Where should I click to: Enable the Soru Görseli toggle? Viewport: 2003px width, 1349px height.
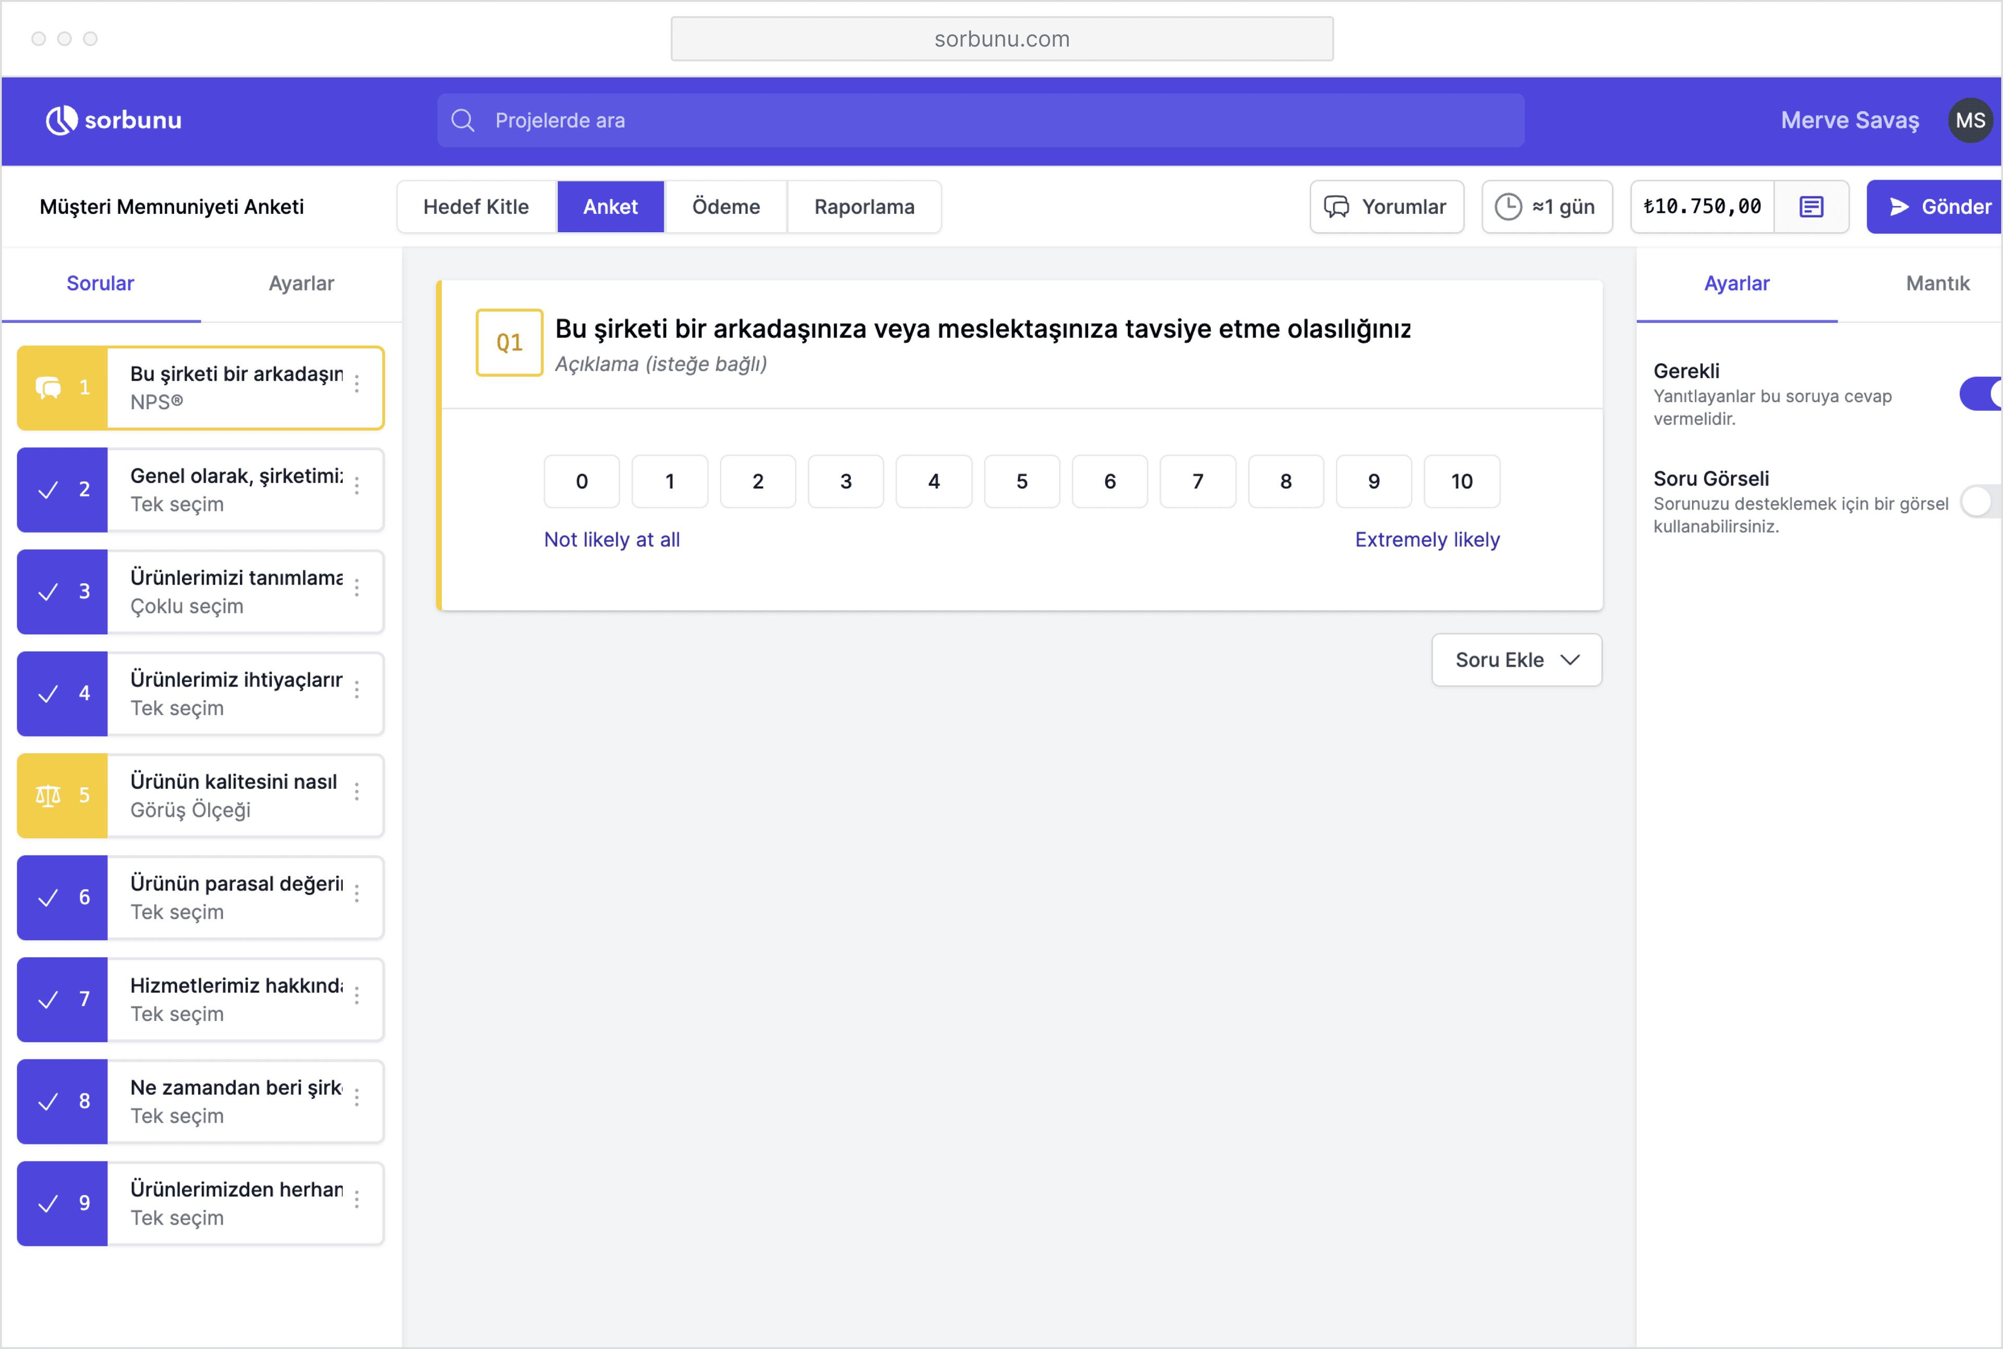point(1980,502)
